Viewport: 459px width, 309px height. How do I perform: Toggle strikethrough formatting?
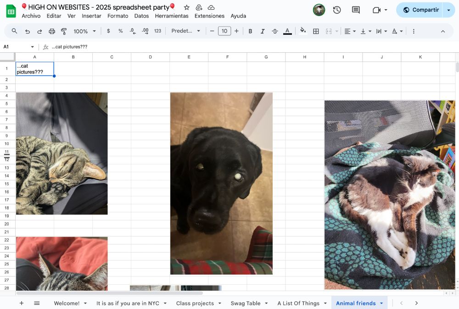coord(275,31)
